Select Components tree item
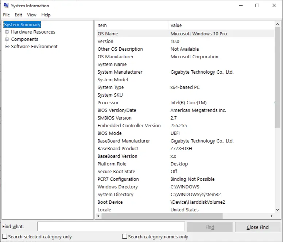The image size is (283, 242). click(24, 39)
